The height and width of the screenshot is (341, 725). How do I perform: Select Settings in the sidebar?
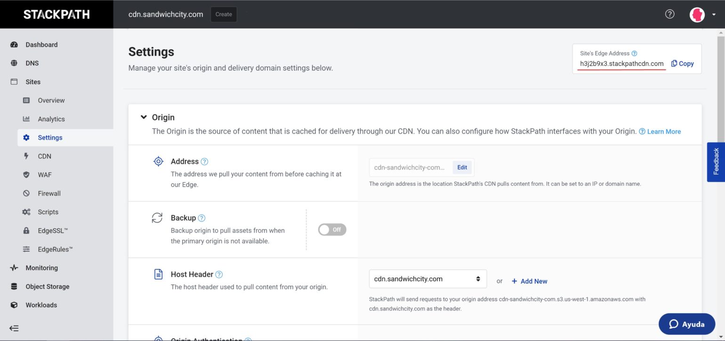[x=65, y=137]
